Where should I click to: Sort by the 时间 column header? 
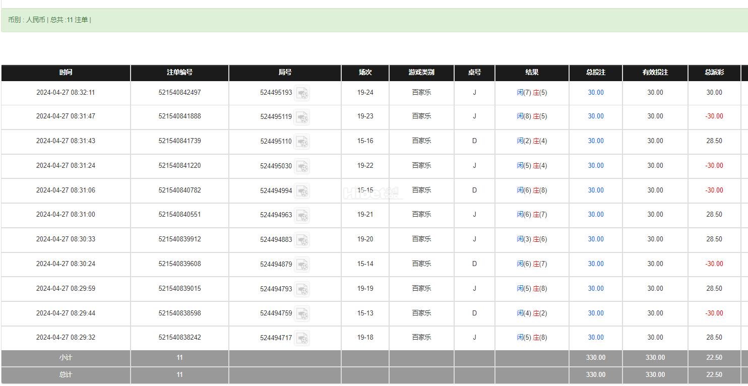click(66, 73)
